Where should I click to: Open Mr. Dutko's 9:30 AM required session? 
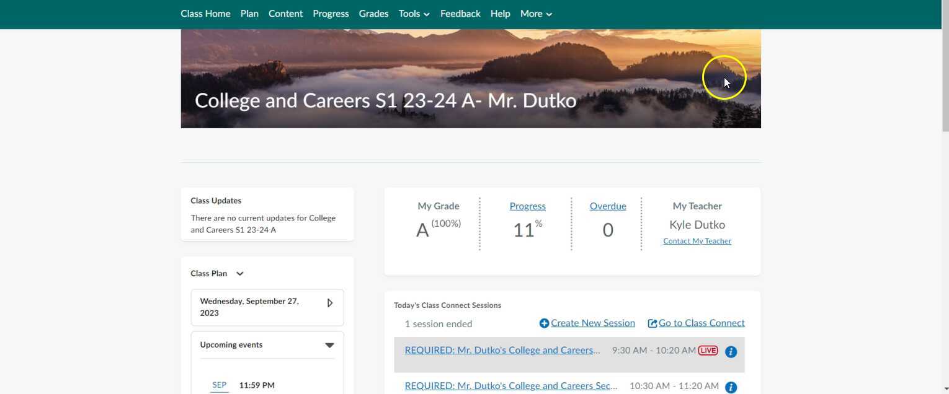(x=502, y=349)
